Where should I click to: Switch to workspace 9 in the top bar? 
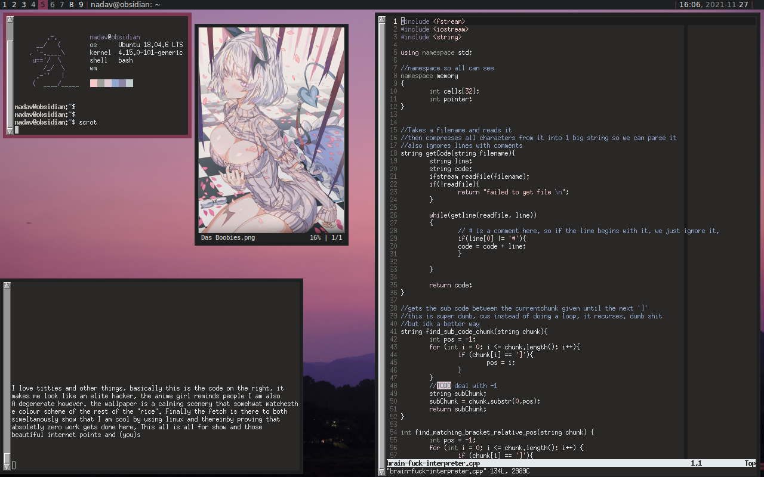coord(81,5)
